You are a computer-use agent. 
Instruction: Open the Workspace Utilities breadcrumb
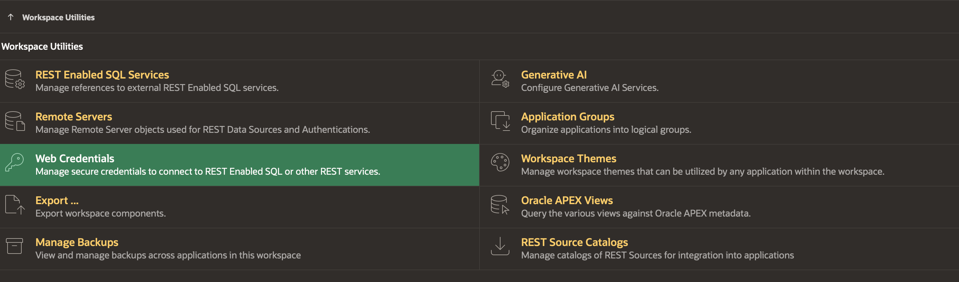[x=58, y=17]
